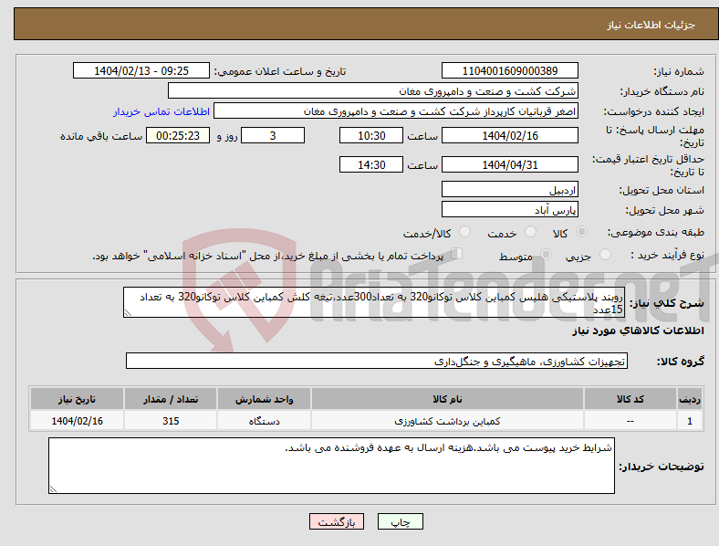Image resolution: width=719 pixels, height=546 pixels.
Task: Select the کالا/خدمت radio button
Action: 465,232
